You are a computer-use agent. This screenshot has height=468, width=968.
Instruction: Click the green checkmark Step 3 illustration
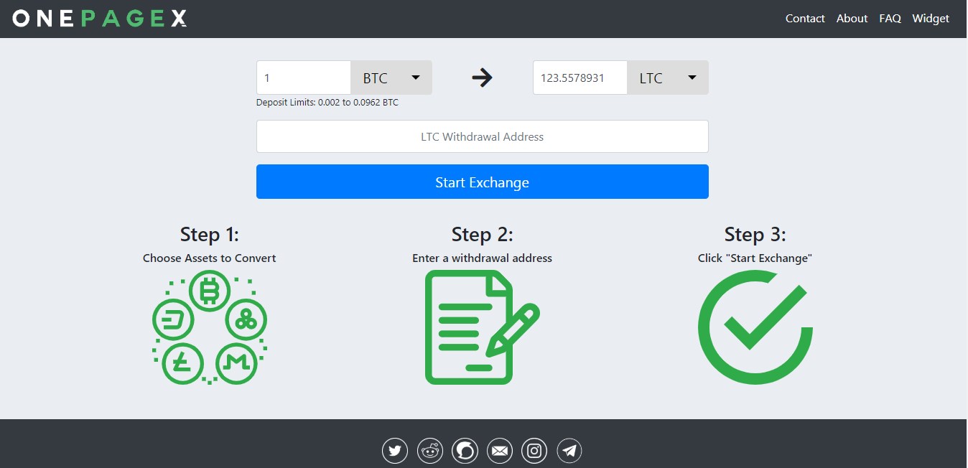[755, 327]
